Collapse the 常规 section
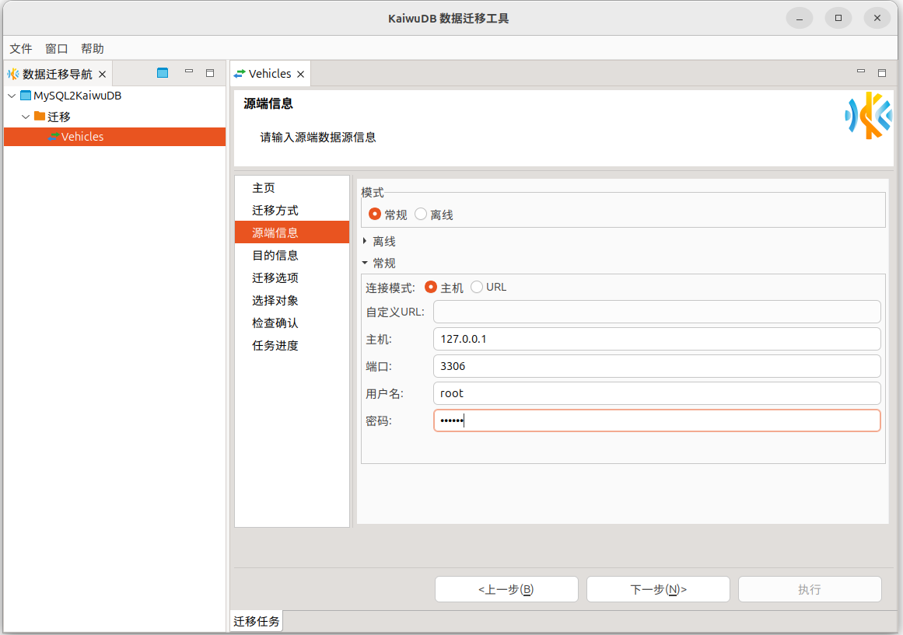 [x=365, y=263]
